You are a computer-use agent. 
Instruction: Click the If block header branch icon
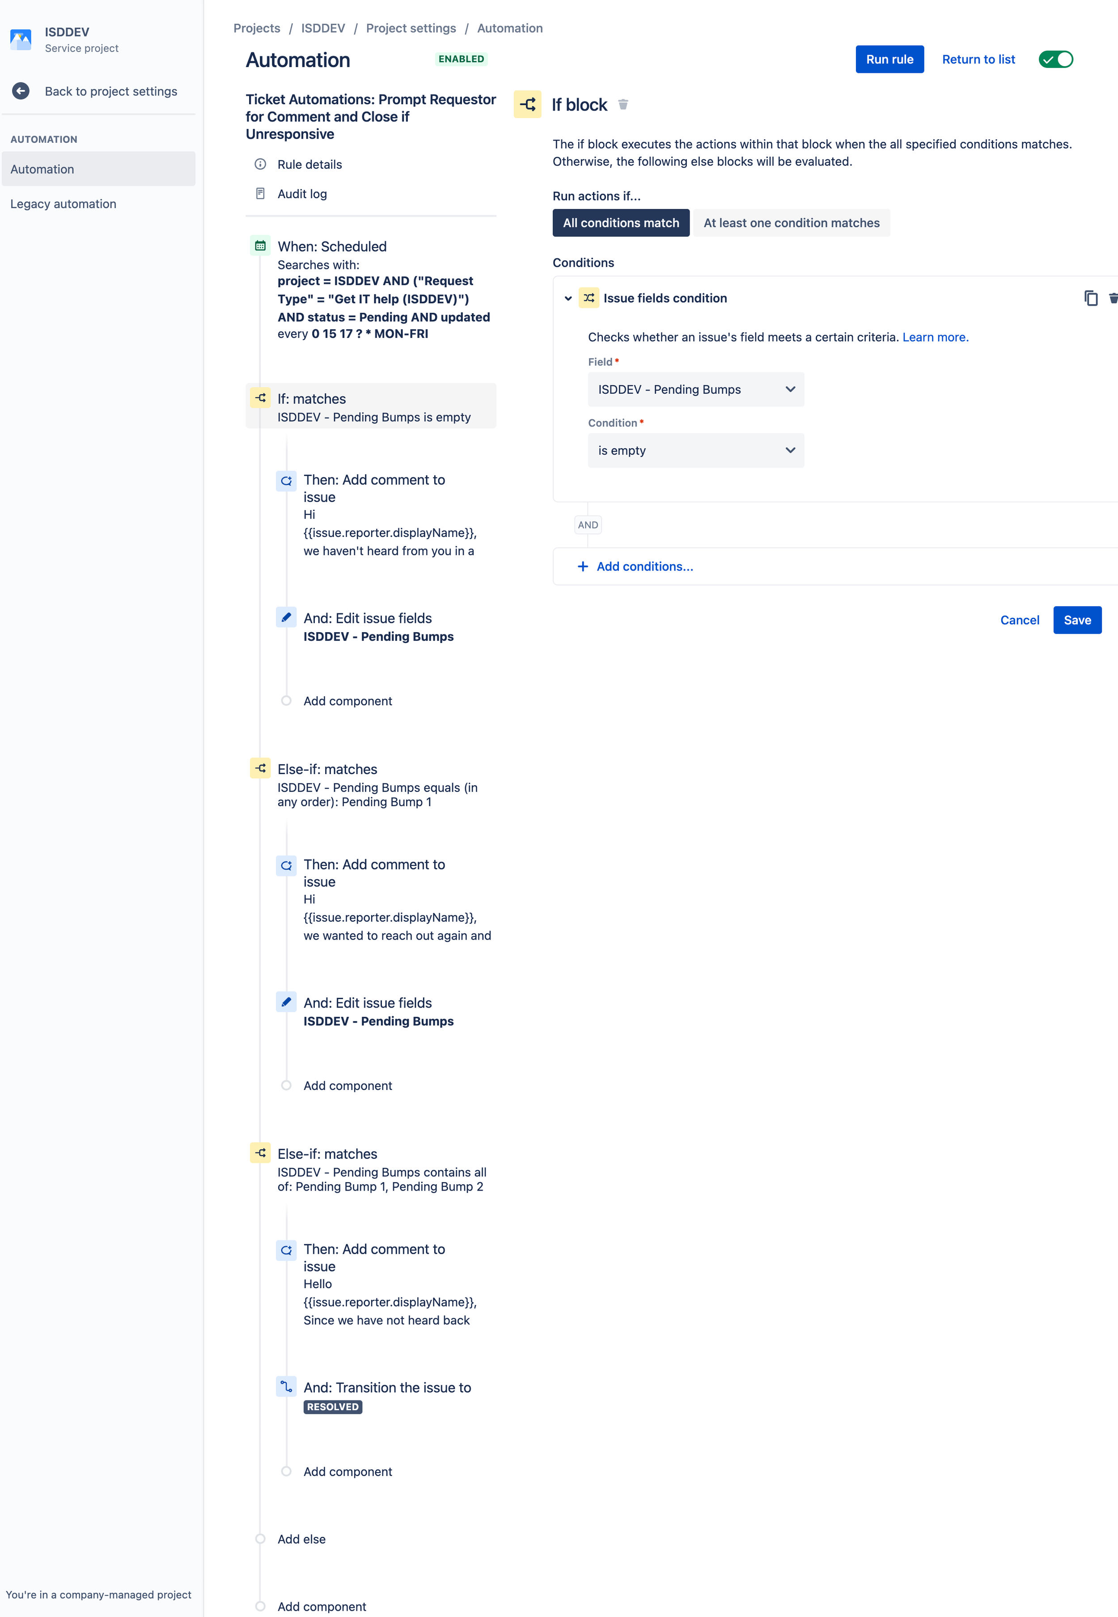pyautogui.click(x=528, y=104)
